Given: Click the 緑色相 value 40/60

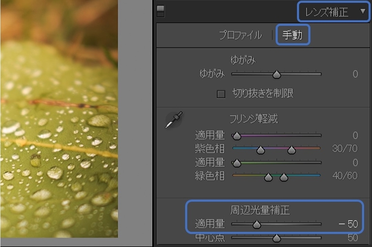Looking at the screenshot, I should (345, 176).
